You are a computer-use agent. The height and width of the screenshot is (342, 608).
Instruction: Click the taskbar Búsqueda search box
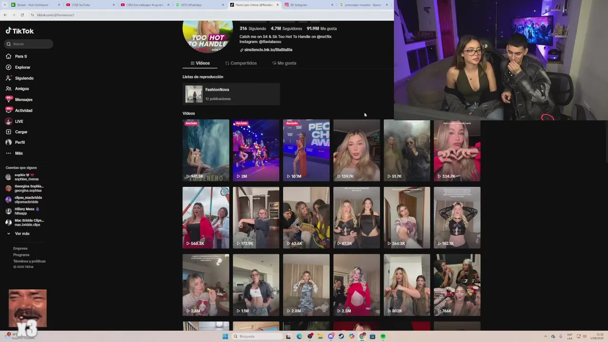pos(256,336)
